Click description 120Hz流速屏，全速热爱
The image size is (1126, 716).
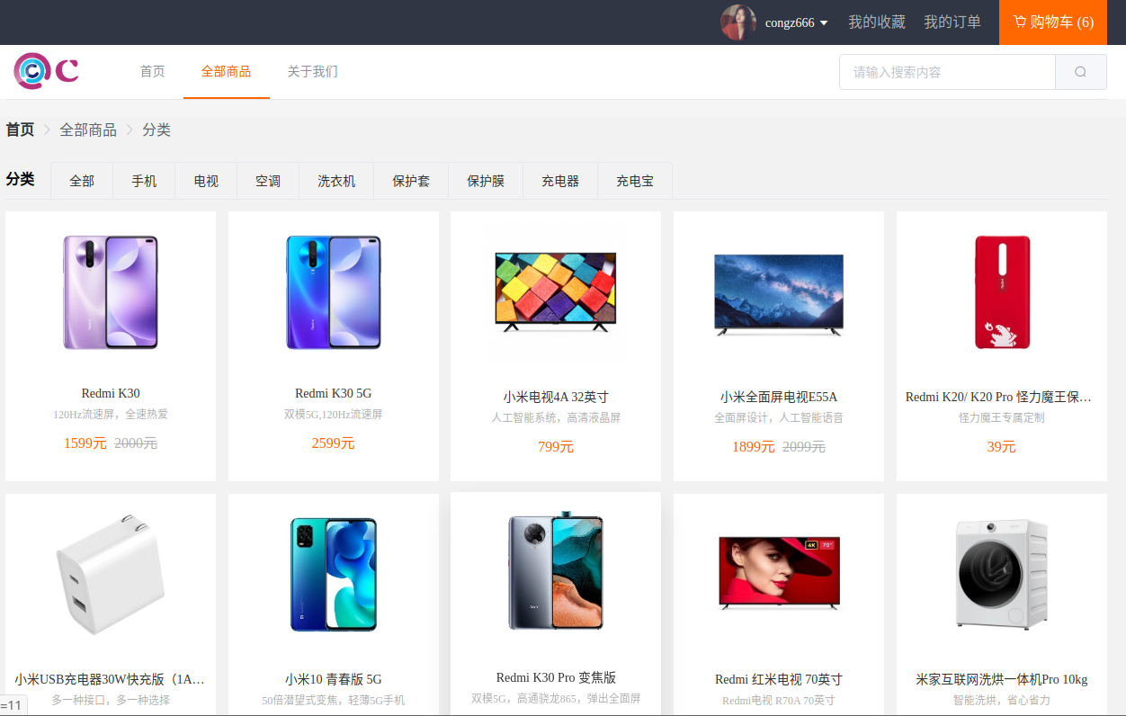coord(111,415)
